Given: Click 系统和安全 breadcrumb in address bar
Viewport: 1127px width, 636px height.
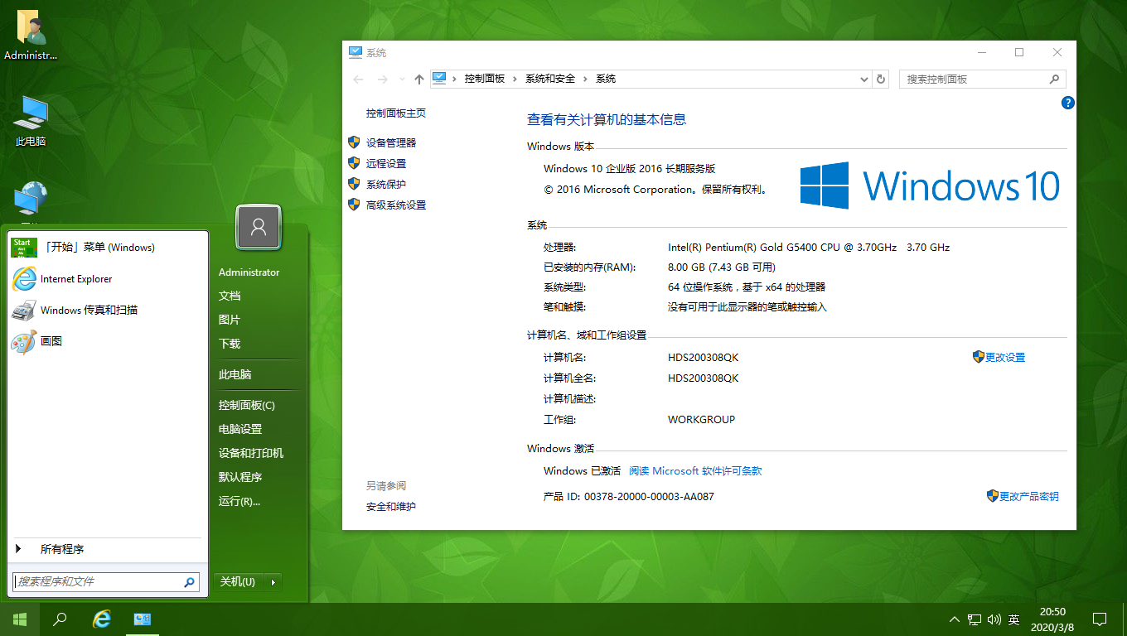Looking at the screenshot, I should pyautogui.click(x=550, y=79).
